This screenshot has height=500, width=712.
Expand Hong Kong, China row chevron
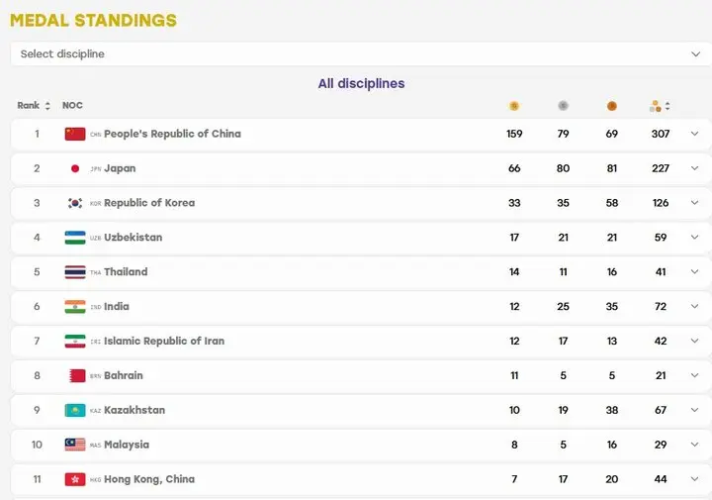click(694, 479)
